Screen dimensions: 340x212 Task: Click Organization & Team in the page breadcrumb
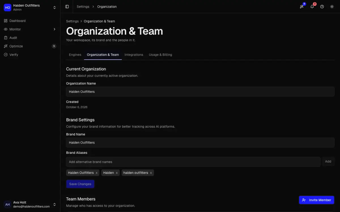point(99,21)
